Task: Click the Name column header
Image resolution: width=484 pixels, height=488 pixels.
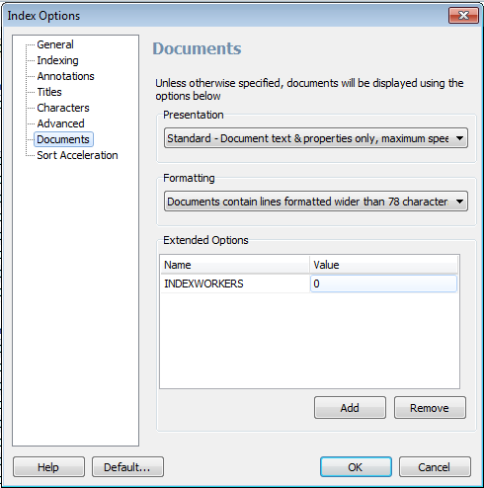Action: (x=235, y=265)
